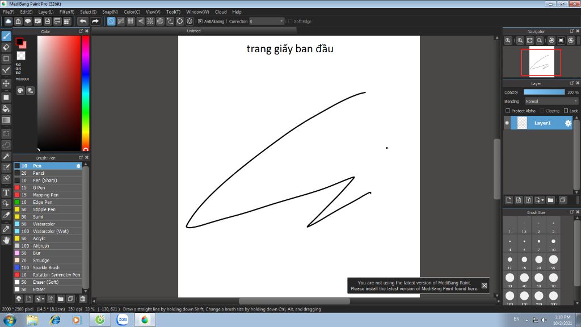This screenshot has width=581, height=327.
Task: Enable the radial snap guide
Action: pos(150,22)
